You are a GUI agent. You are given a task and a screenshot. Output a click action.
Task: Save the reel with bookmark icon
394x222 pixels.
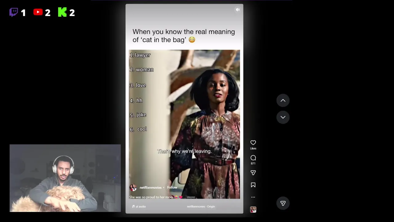tap(253, 185)
